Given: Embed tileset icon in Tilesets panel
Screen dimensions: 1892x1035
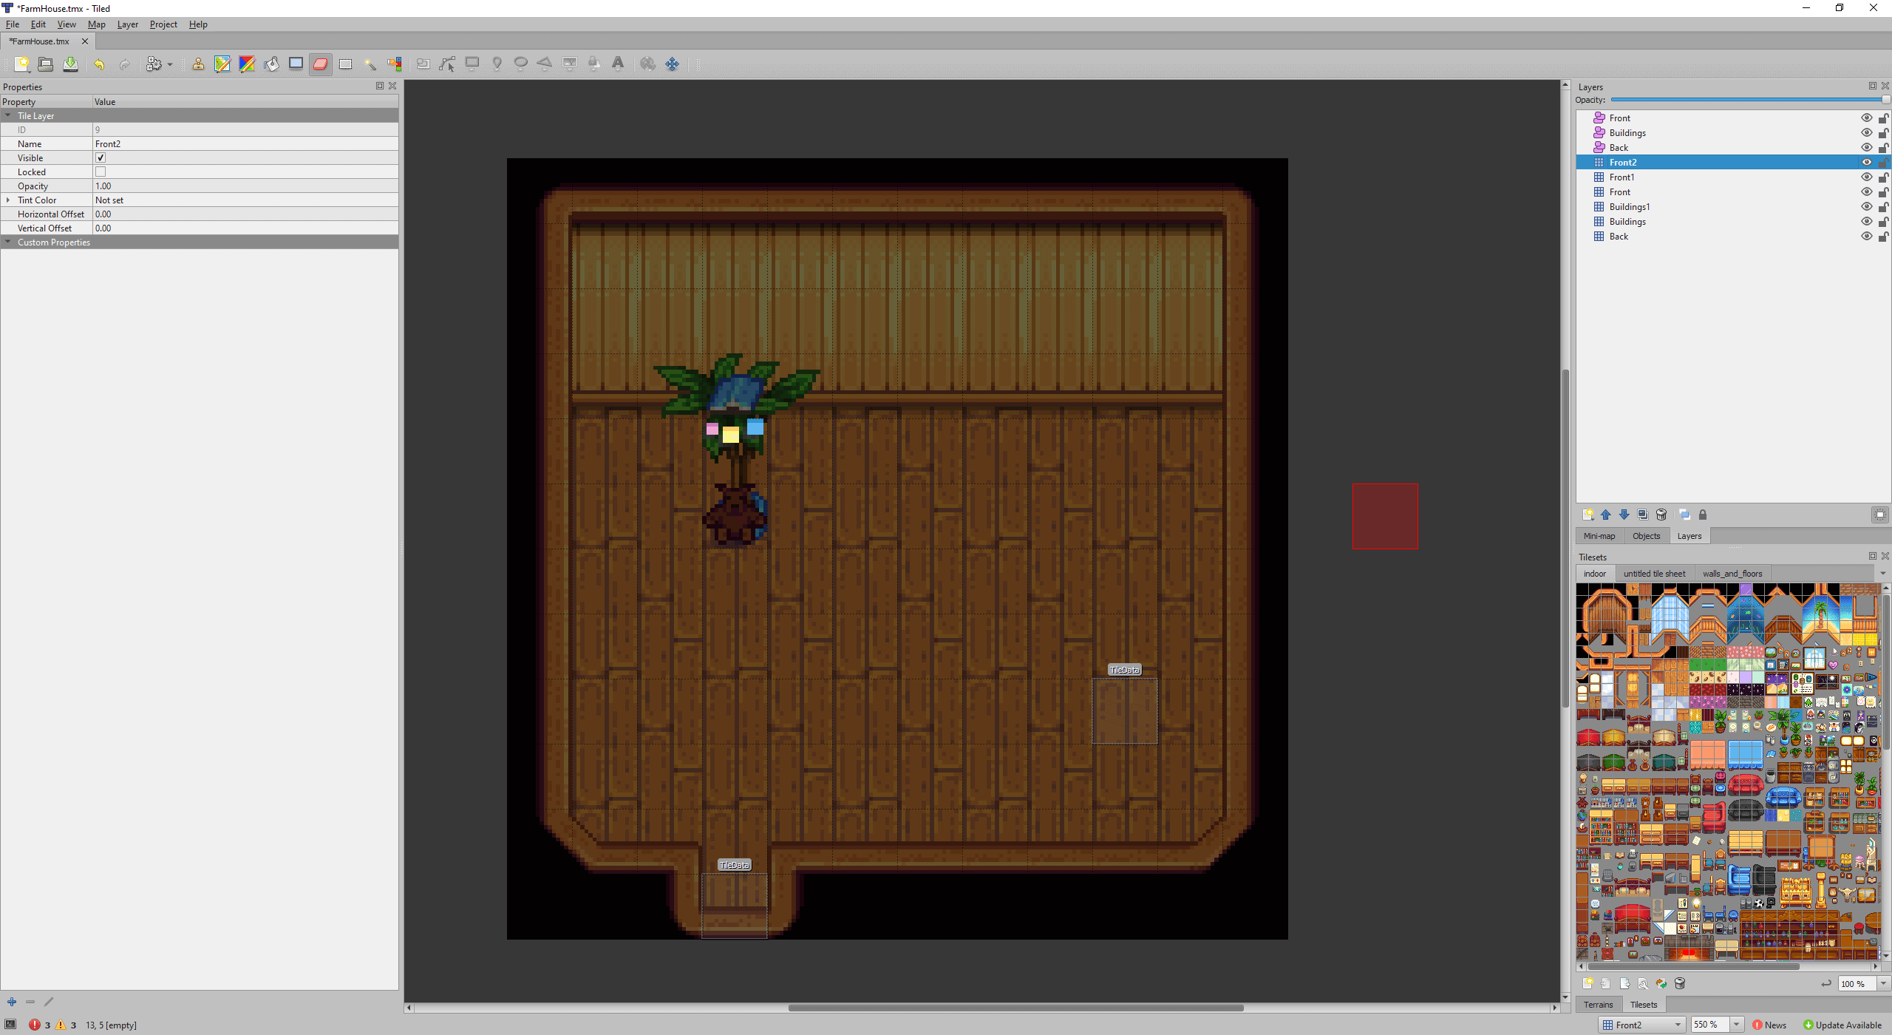Looking at the screenshot, I should point(1605,983).
